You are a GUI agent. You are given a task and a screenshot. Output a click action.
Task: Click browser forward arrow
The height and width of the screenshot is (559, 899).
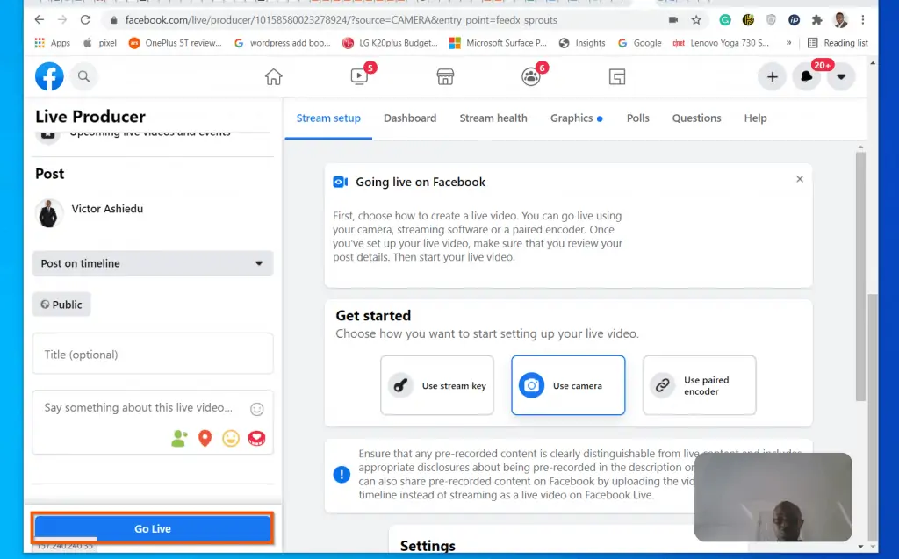click(x=62, y=20)
